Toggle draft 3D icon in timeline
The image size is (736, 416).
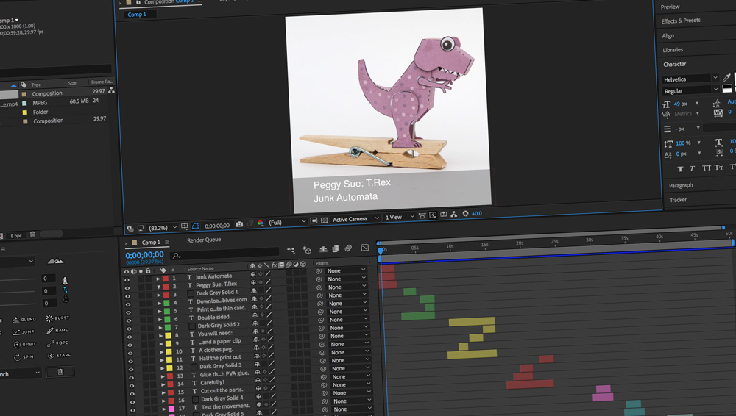(307, 249)
